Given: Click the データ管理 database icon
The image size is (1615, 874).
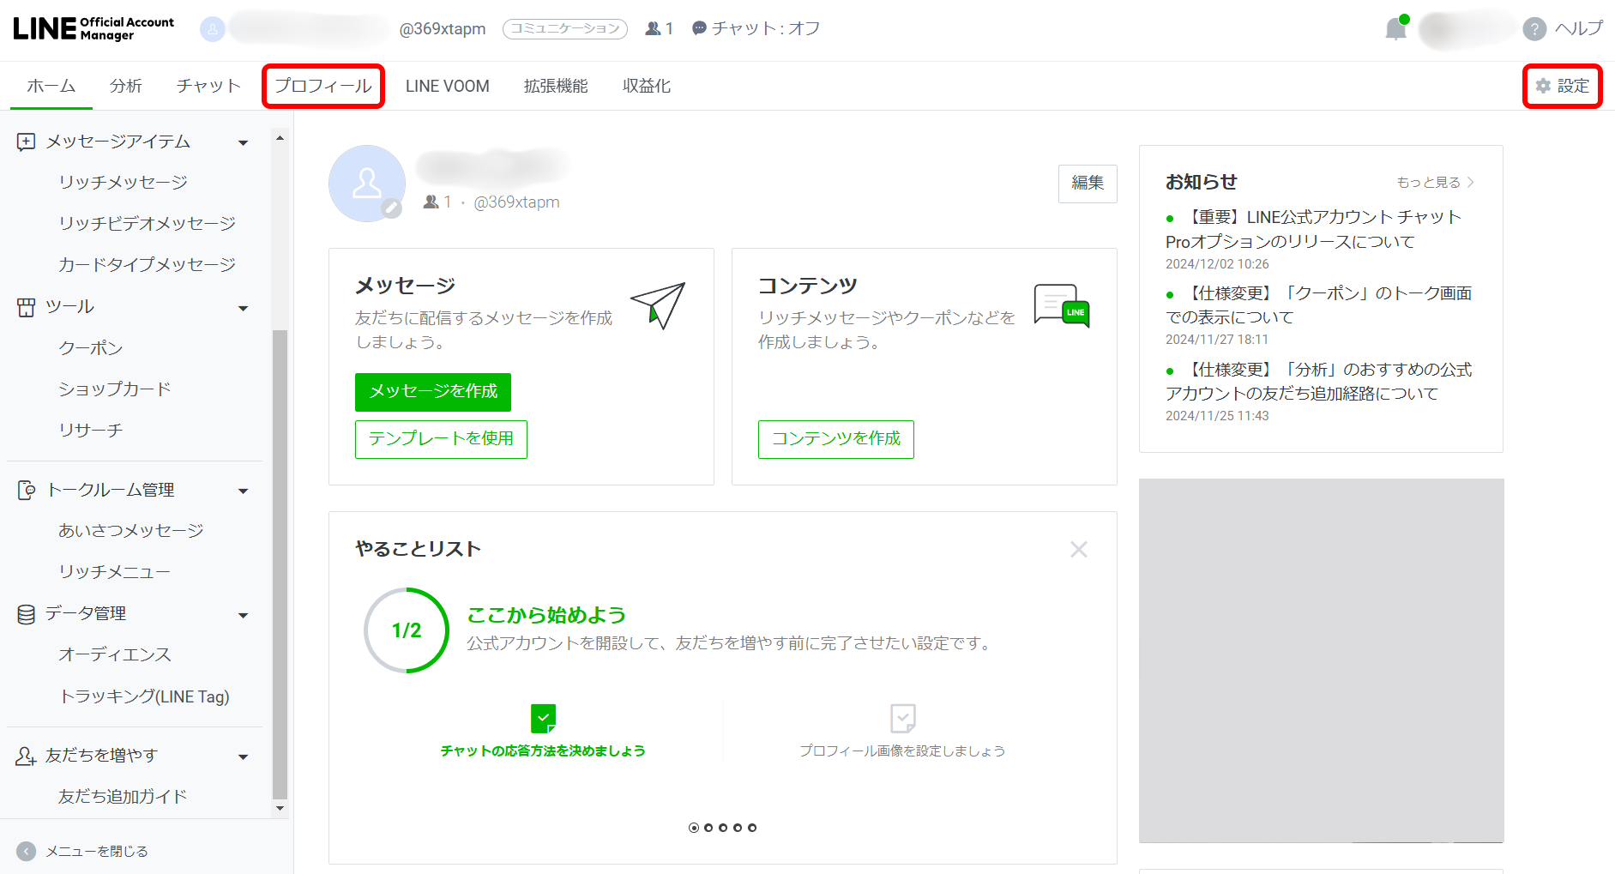Looking at the screenshot, I should tap(27, 614).
